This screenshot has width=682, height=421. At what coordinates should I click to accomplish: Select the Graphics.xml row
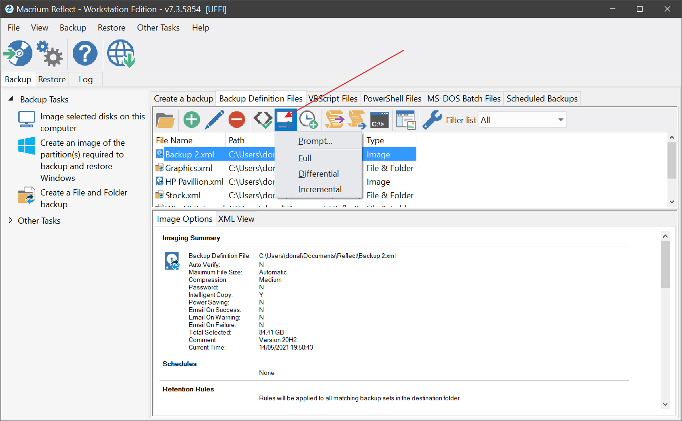coord(285,168)
